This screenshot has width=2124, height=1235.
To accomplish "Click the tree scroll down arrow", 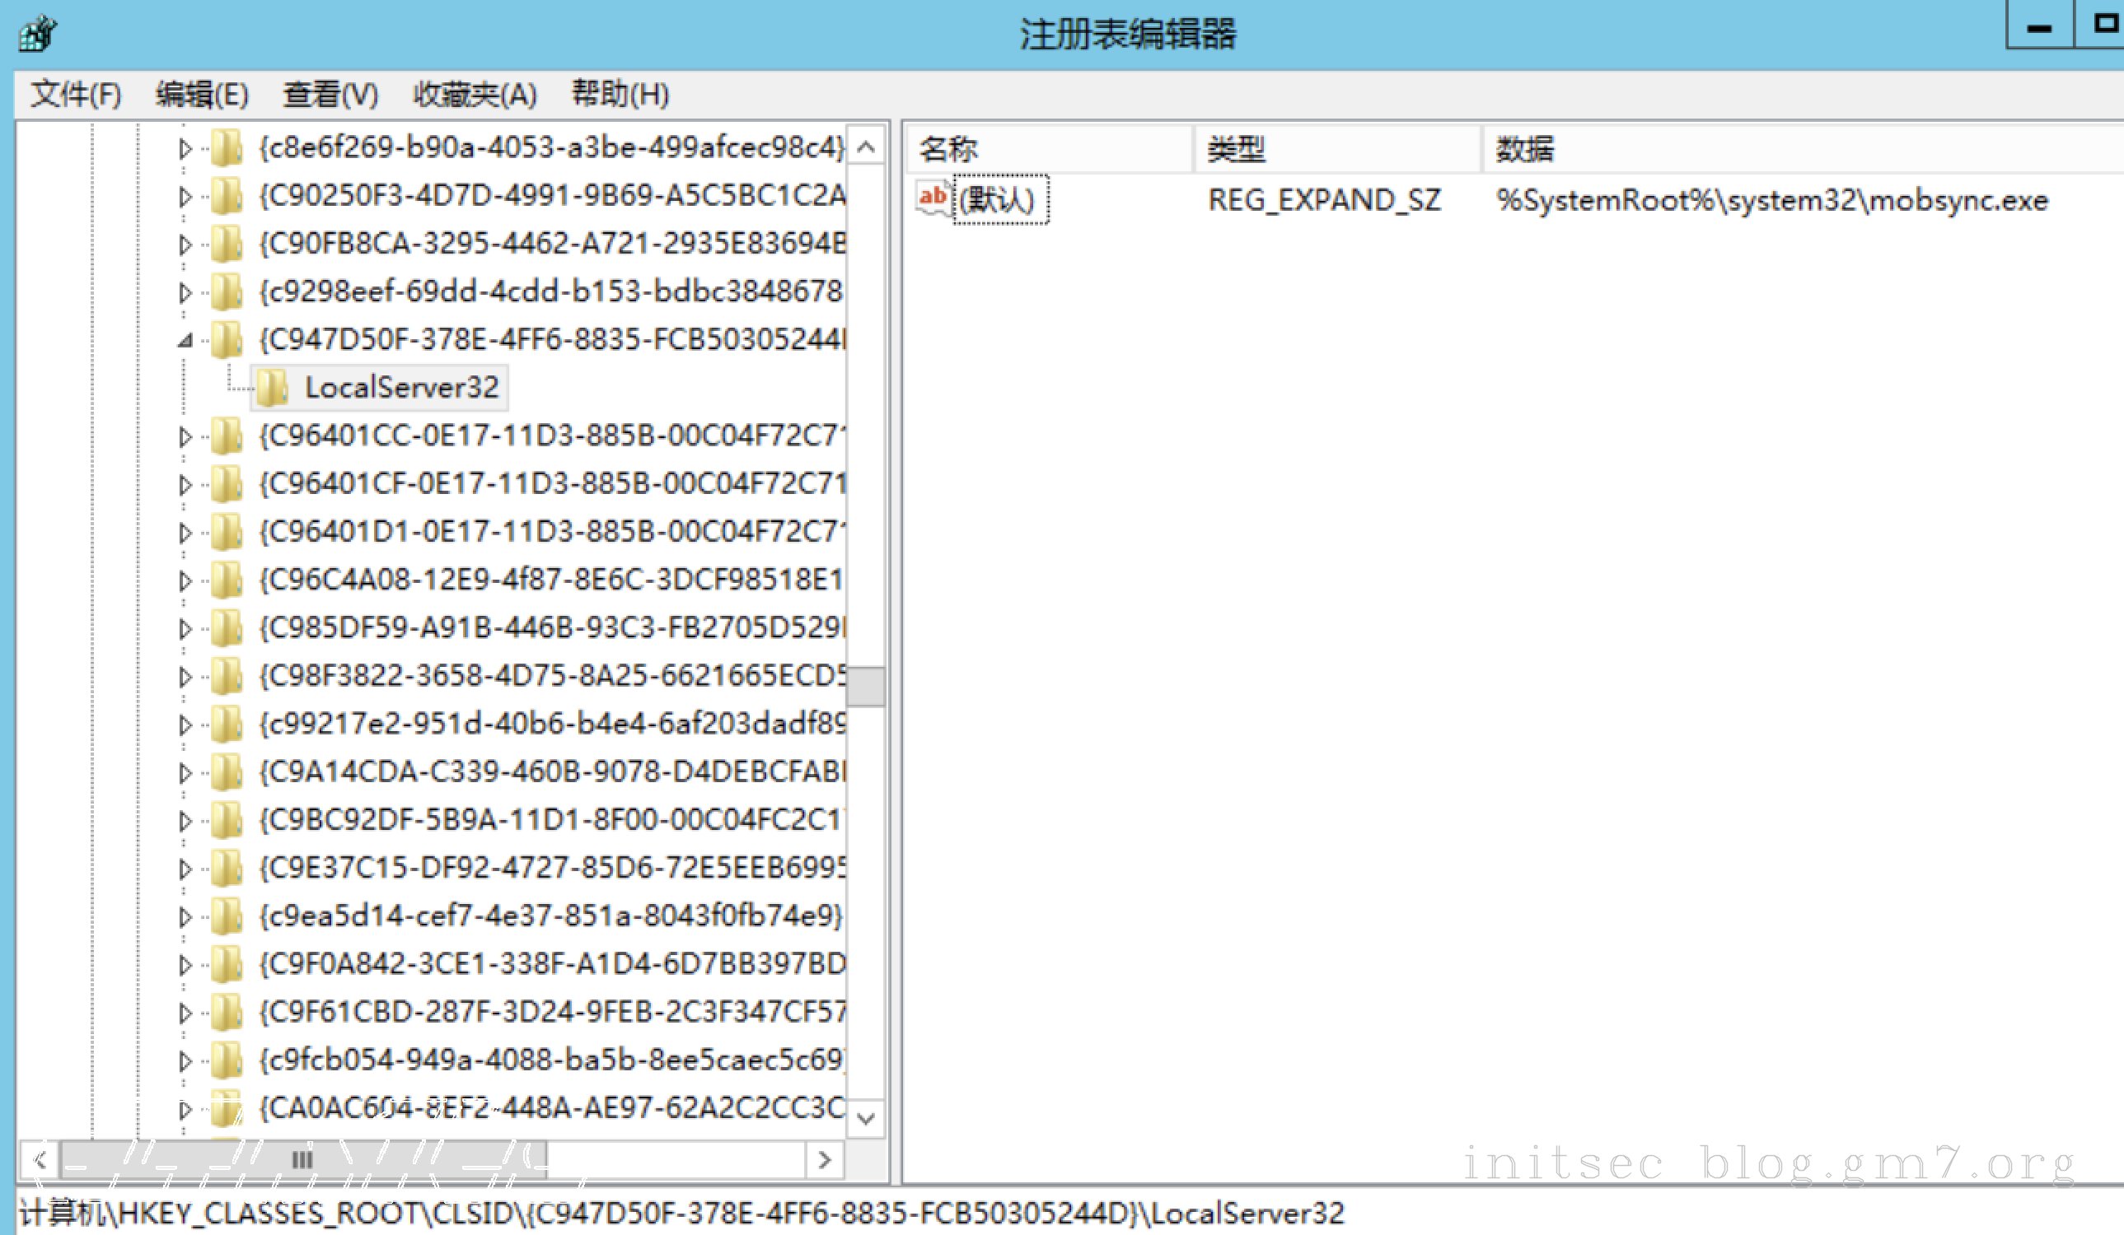I will click(866, 1119).
